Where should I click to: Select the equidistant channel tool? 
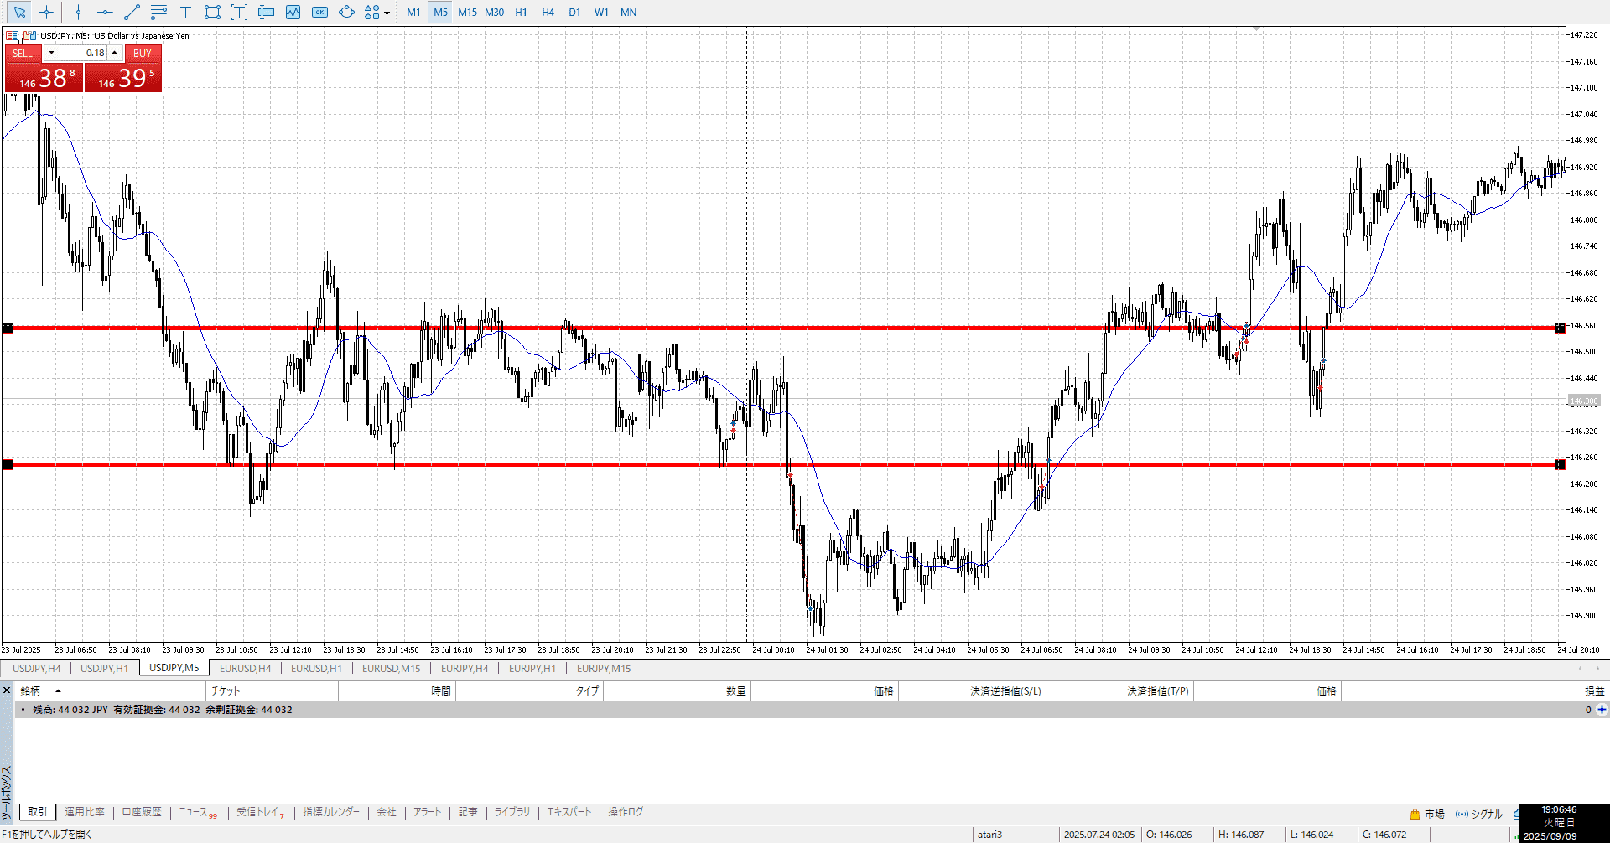point(158,12)
